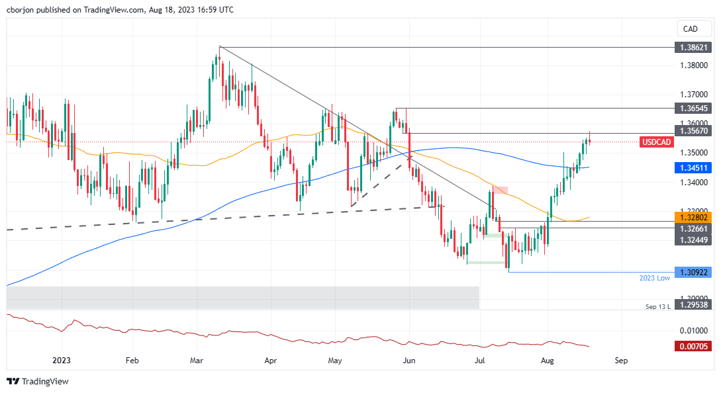This screenshot has width=721, height=393.
Task: Click the 2023 Low text annotation
Action: click(654, 278)
